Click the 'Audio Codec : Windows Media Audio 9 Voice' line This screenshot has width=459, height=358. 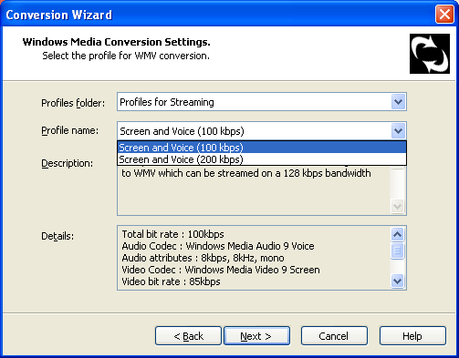218,246
